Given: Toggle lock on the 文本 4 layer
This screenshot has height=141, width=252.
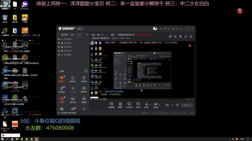Looking at the screenshot, I should click(62, 39).
